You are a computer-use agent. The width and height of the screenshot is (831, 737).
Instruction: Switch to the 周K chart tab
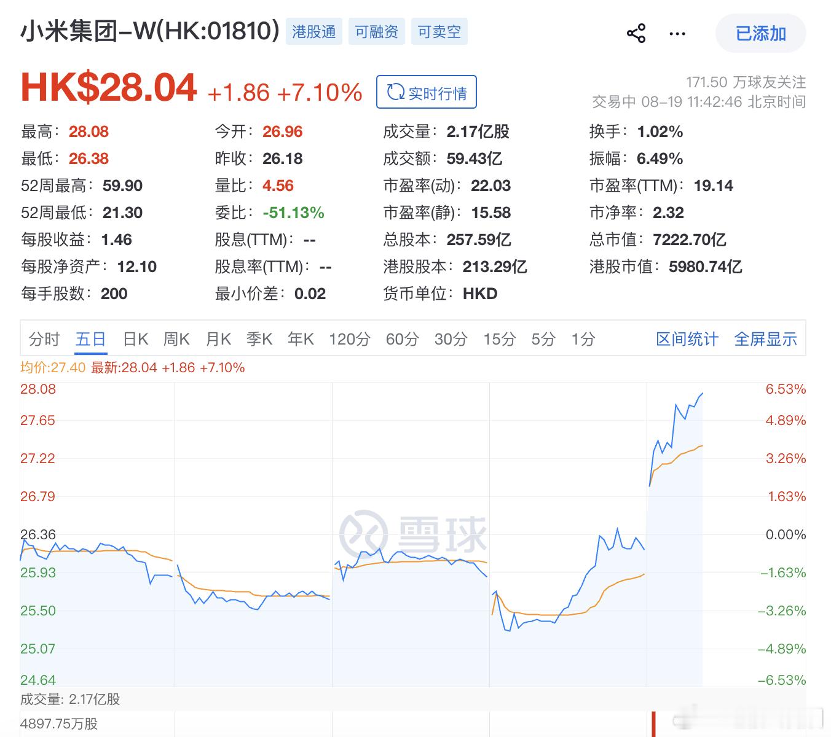click(x=176, y=339)
